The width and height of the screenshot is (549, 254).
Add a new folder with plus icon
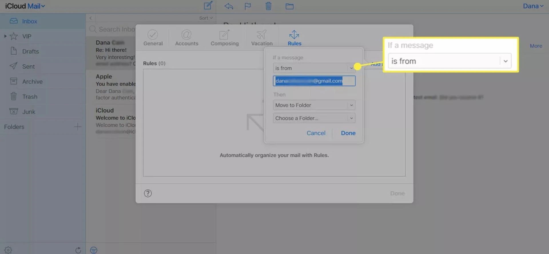(77, 127)
